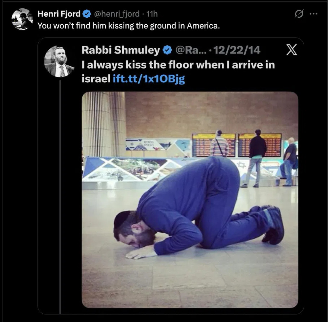Click the 'I always kiss the floor' text
This screenshot has width=328, height=322.
178,65
